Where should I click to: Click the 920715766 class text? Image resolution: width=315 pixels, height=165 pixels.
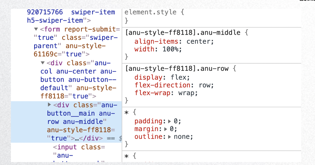pos(45,12)
